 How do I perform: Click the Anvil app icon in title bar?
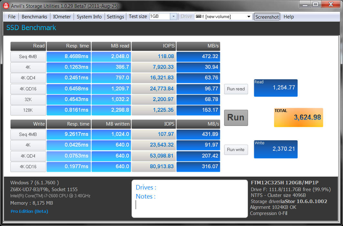5,5
